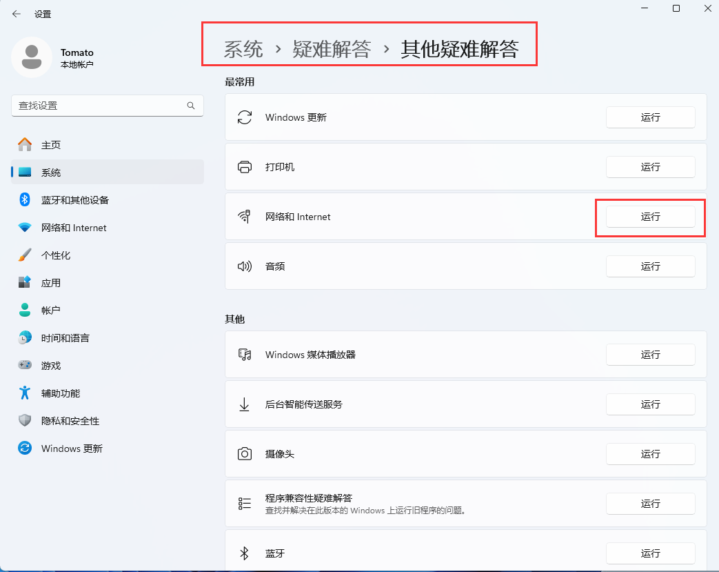Open 应用 settings category
This screenshot has height=572, width=719.
[x=51, y=283]
